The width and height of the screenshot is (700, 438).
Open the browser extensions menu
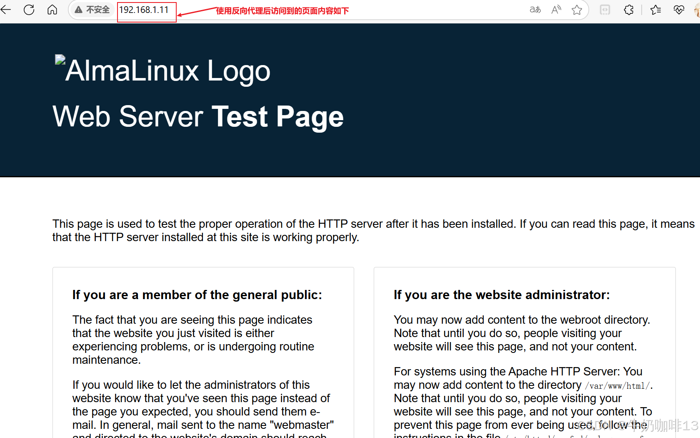point(629,10)
